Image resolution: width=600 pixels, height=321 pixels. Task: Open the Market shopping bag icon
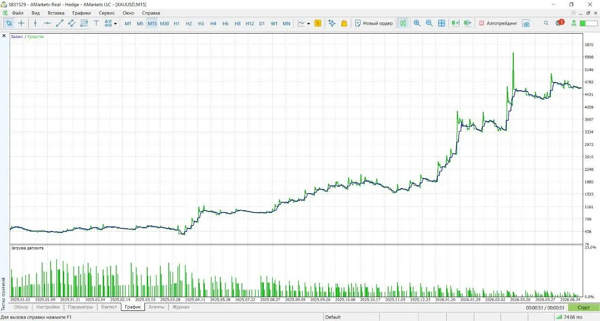point(344,23)
